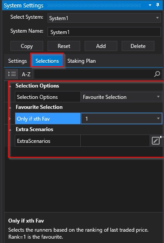
Task: Switch to the Settings tab
Action: click(x=17, y=61)
